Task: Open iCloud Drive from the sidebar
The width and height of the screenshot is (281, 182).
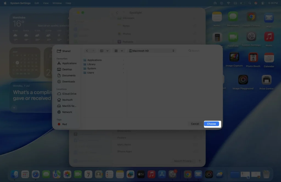Action: (68, 93)
